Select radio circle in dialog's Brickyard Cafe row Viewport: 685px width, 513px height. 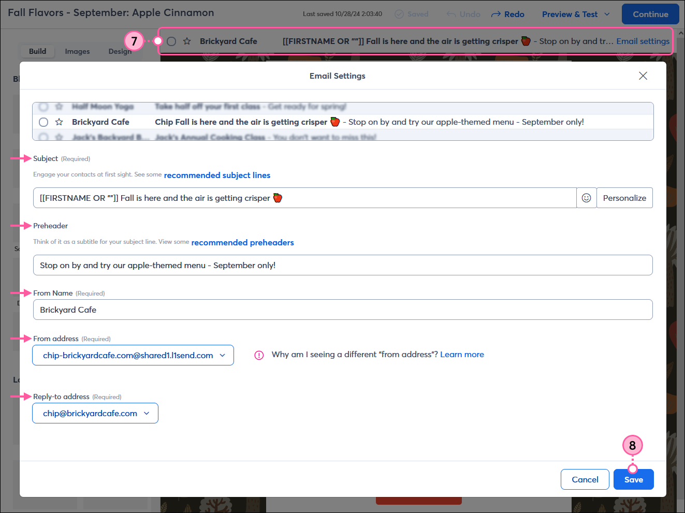point(43,122)
